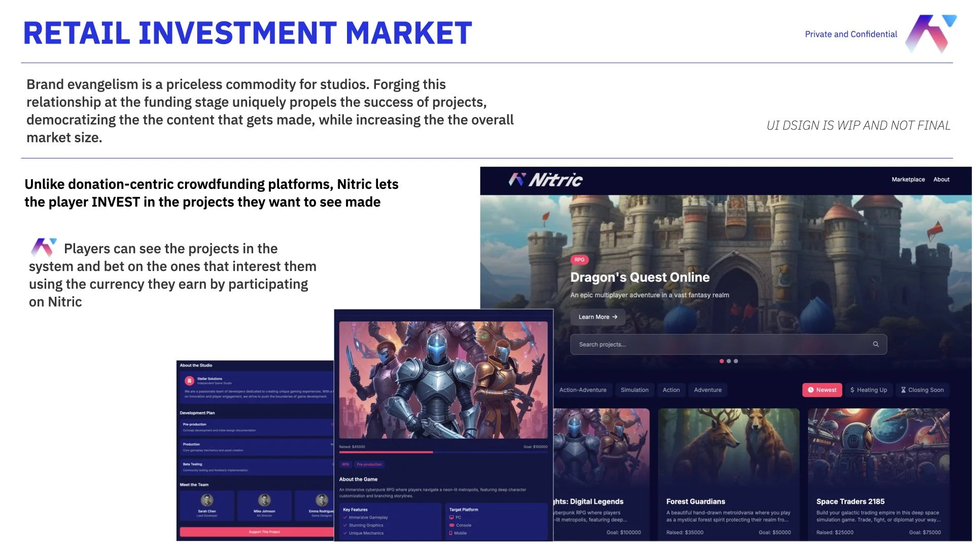This screenshot has height=547, width=974.
Task: Select the third carousel indicator dot
Action: [x=736, y=361]
